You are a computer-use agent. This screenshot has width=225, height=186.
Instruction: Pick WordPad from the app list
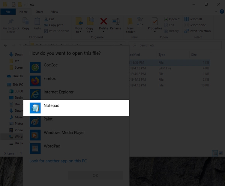pos(76,148)
